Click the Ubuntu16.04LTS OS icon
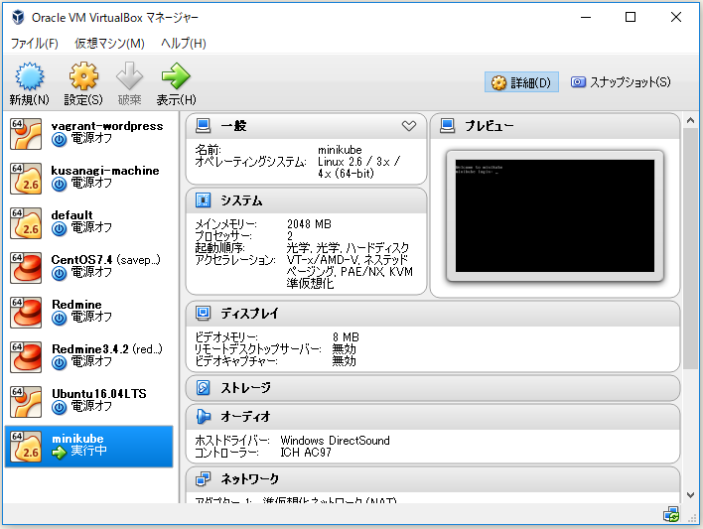Viewport: 703px width, 529px height. tap(26, 402)
